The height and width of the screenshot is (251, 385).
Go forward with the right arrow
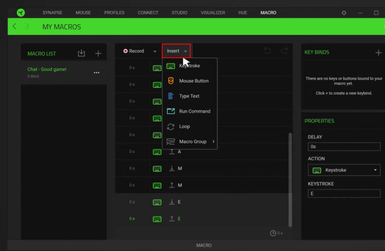pos(27,26)
